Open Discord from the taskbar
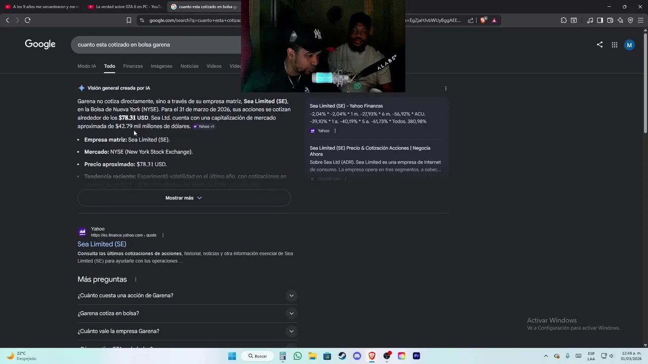The width and height of the screenshot is (648, 364). [x=357, y=356]
